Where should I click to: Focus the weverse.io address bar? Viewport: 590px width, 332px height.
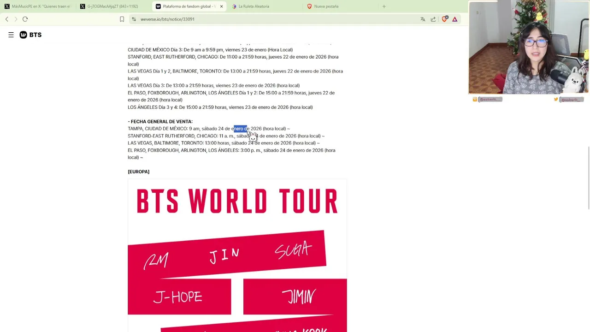277,19
